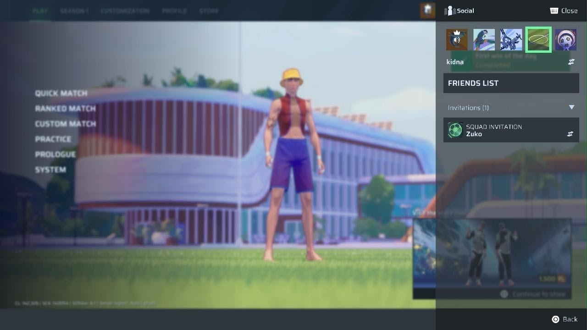Click the Invitations (1) label
The height and width of the screenshot is (330, 587).
(468, 108)
